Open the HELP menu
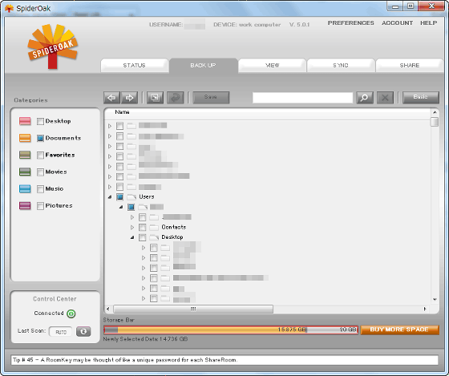The image size is (449, 376). tap(429, 23)
